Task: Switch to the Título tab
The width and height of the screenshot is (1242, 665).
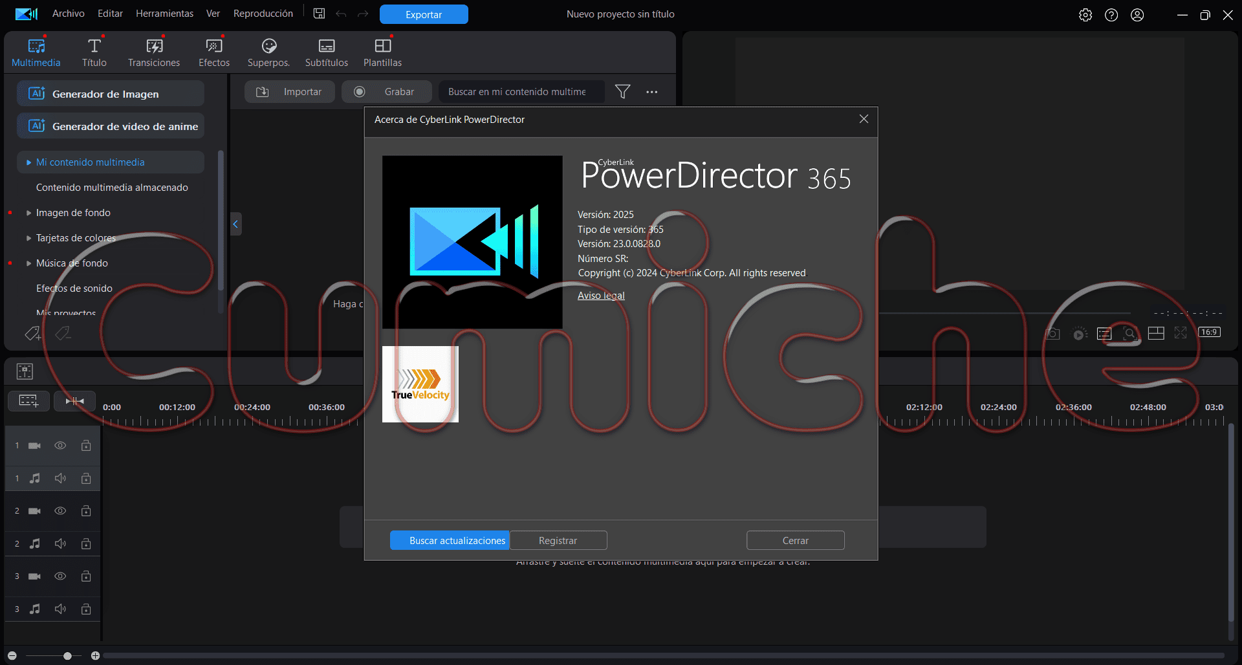Action: [94, 53]
